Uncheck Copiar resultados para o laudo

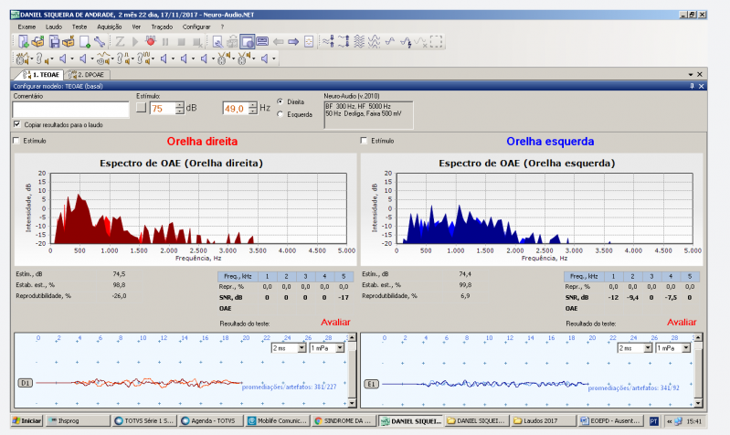[17, 123]
